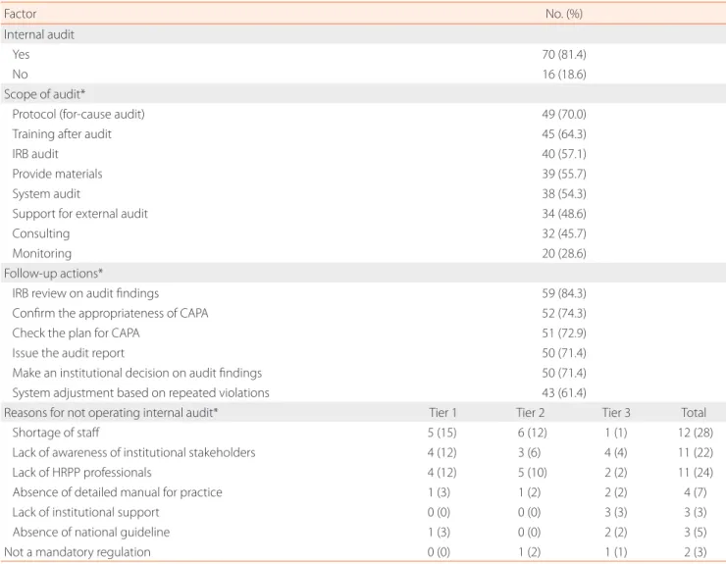The width and height of the screenshot is (726, 564).
Task: Click the 'No' row label under Internal audit
Action: tap(20, 75)
